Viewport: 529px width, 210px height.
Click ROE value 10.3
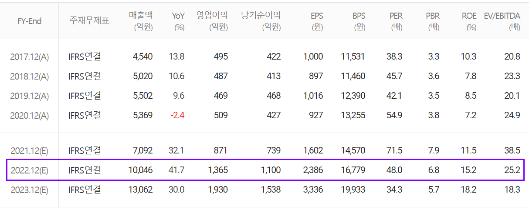[469, 57]
